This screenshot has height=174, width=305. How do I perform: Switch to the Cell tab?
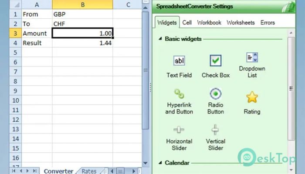(187, 23)
